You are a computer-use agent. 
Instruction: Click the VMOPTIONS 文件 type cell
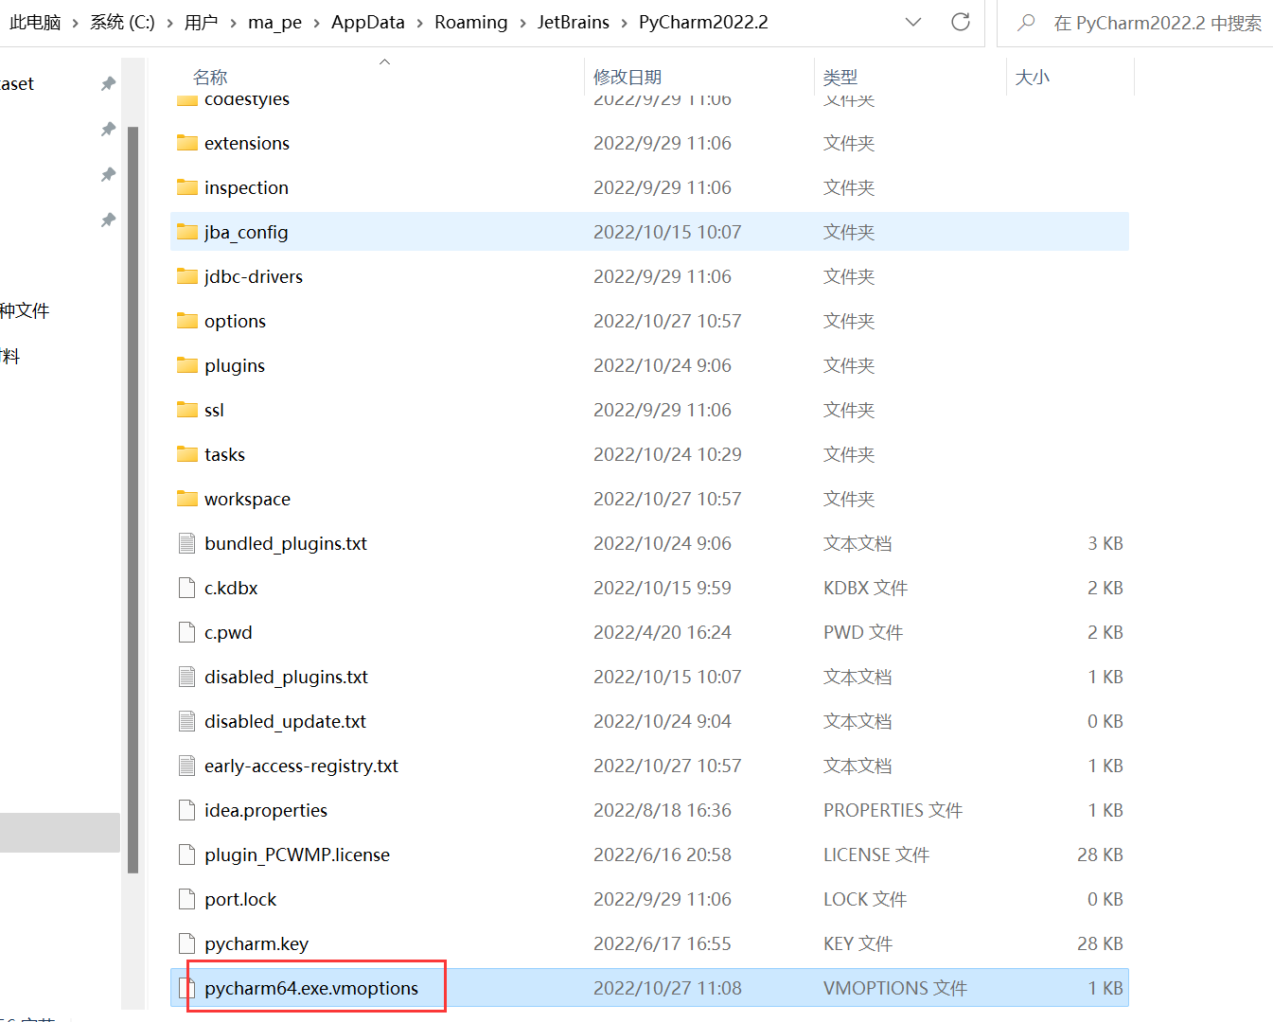pos(895,988)
